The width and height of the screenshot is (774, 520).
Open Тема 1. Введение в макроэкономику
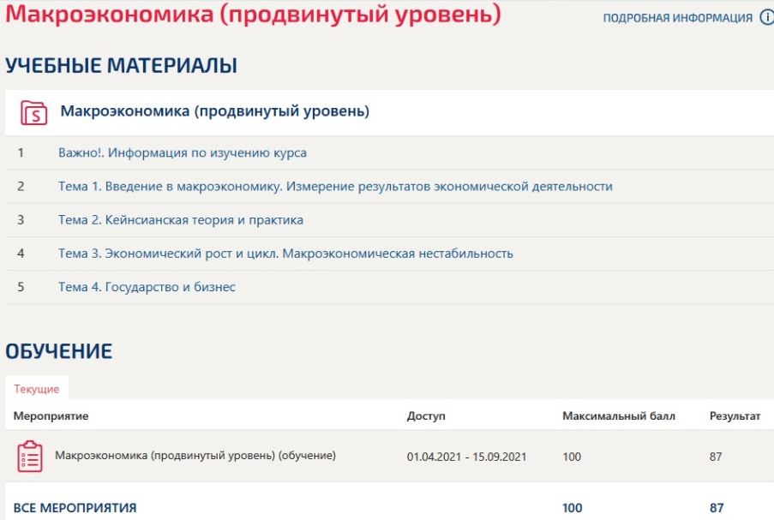[335, 186]
